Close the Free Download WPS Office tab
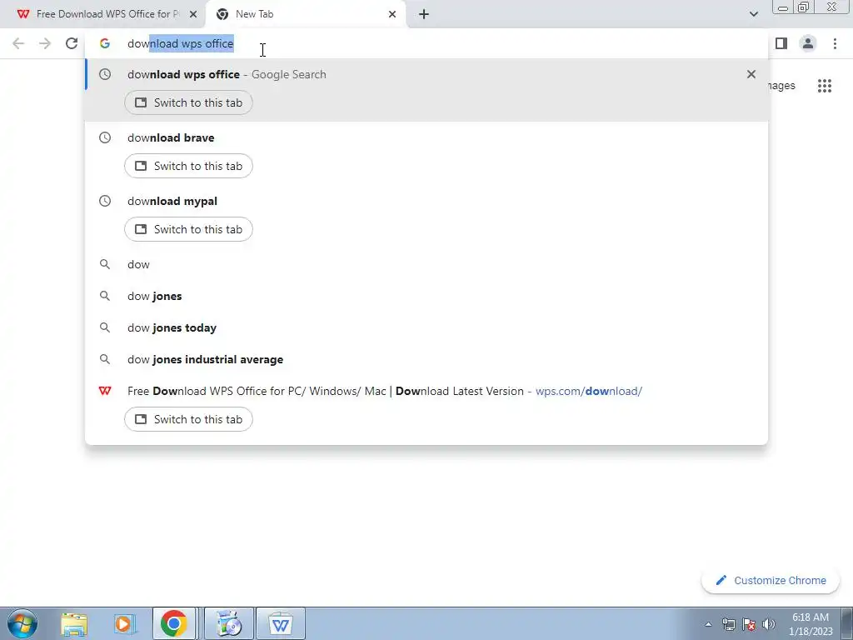The height and width of the screenshot is (640, 853). click(x=193, y=14)
